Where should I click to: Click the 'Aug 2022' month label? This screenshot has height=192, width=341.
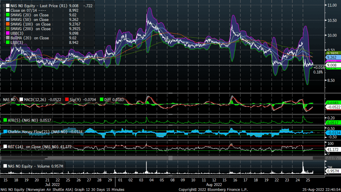pos(214,185)
